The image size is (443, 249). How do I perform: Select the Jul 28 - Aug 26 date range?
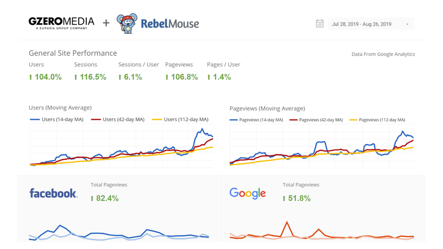tap(362, 24)
